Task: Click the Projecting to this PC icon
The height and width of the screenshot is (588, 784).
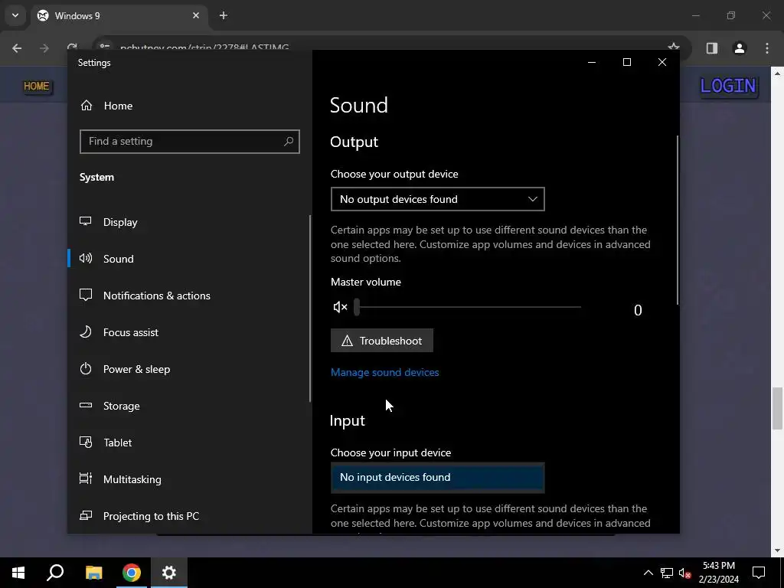Action: [86, 515]
